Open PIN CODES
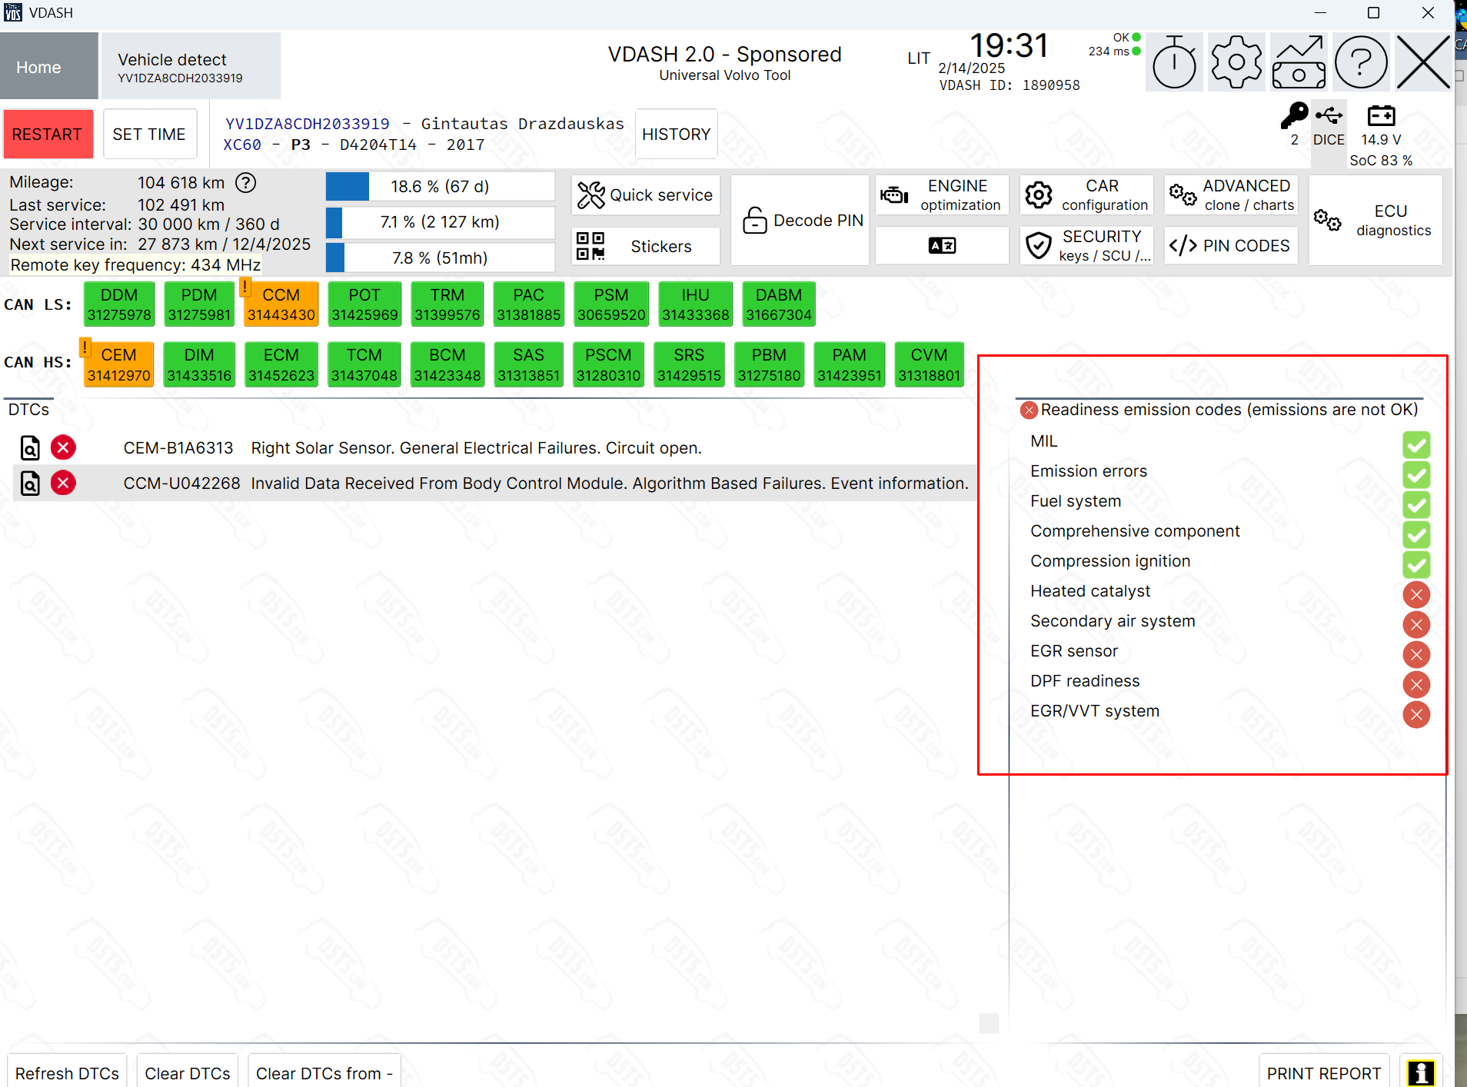The width and height of the screenshot is (1467, 1087). [x=1231, y=246]
